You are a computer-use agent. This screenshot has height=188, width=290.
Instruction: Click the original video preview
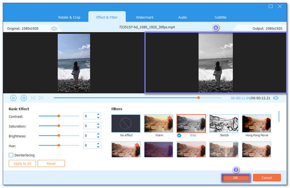(74, 63)
